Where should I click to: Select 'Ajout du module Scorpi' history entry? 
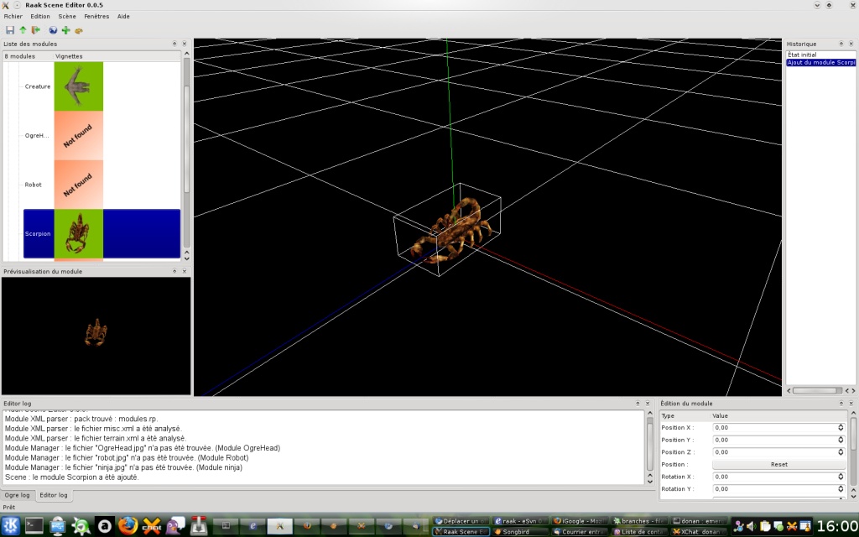[820, 62]
